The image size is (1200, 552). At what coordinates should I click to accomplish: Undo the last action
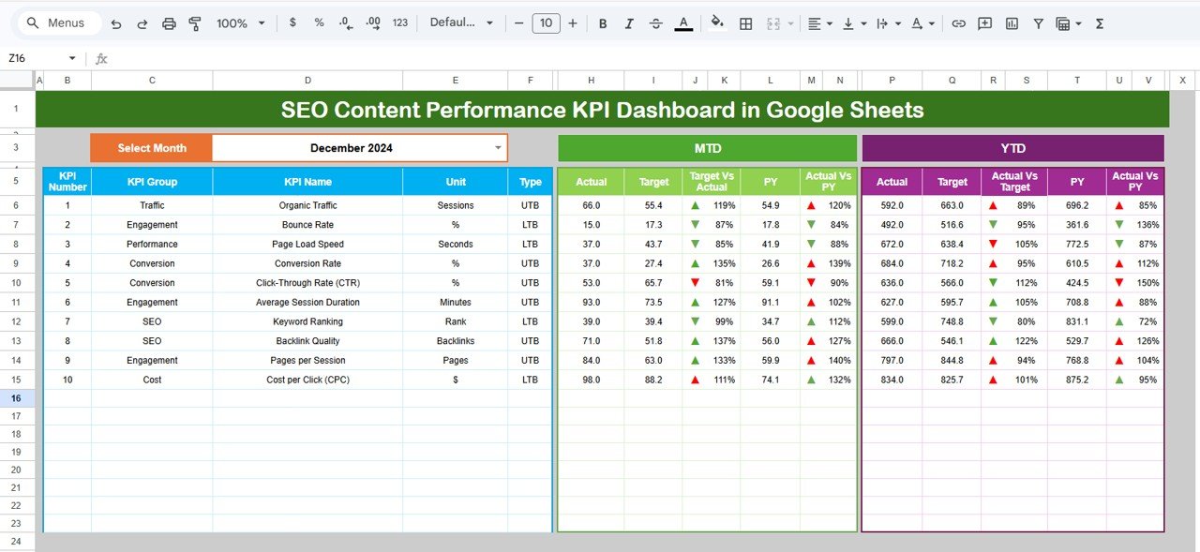[116, 22]
